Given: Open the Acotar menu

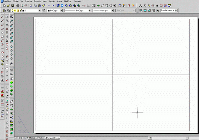Looking at the screenshot, I should (x=59, y=1).
